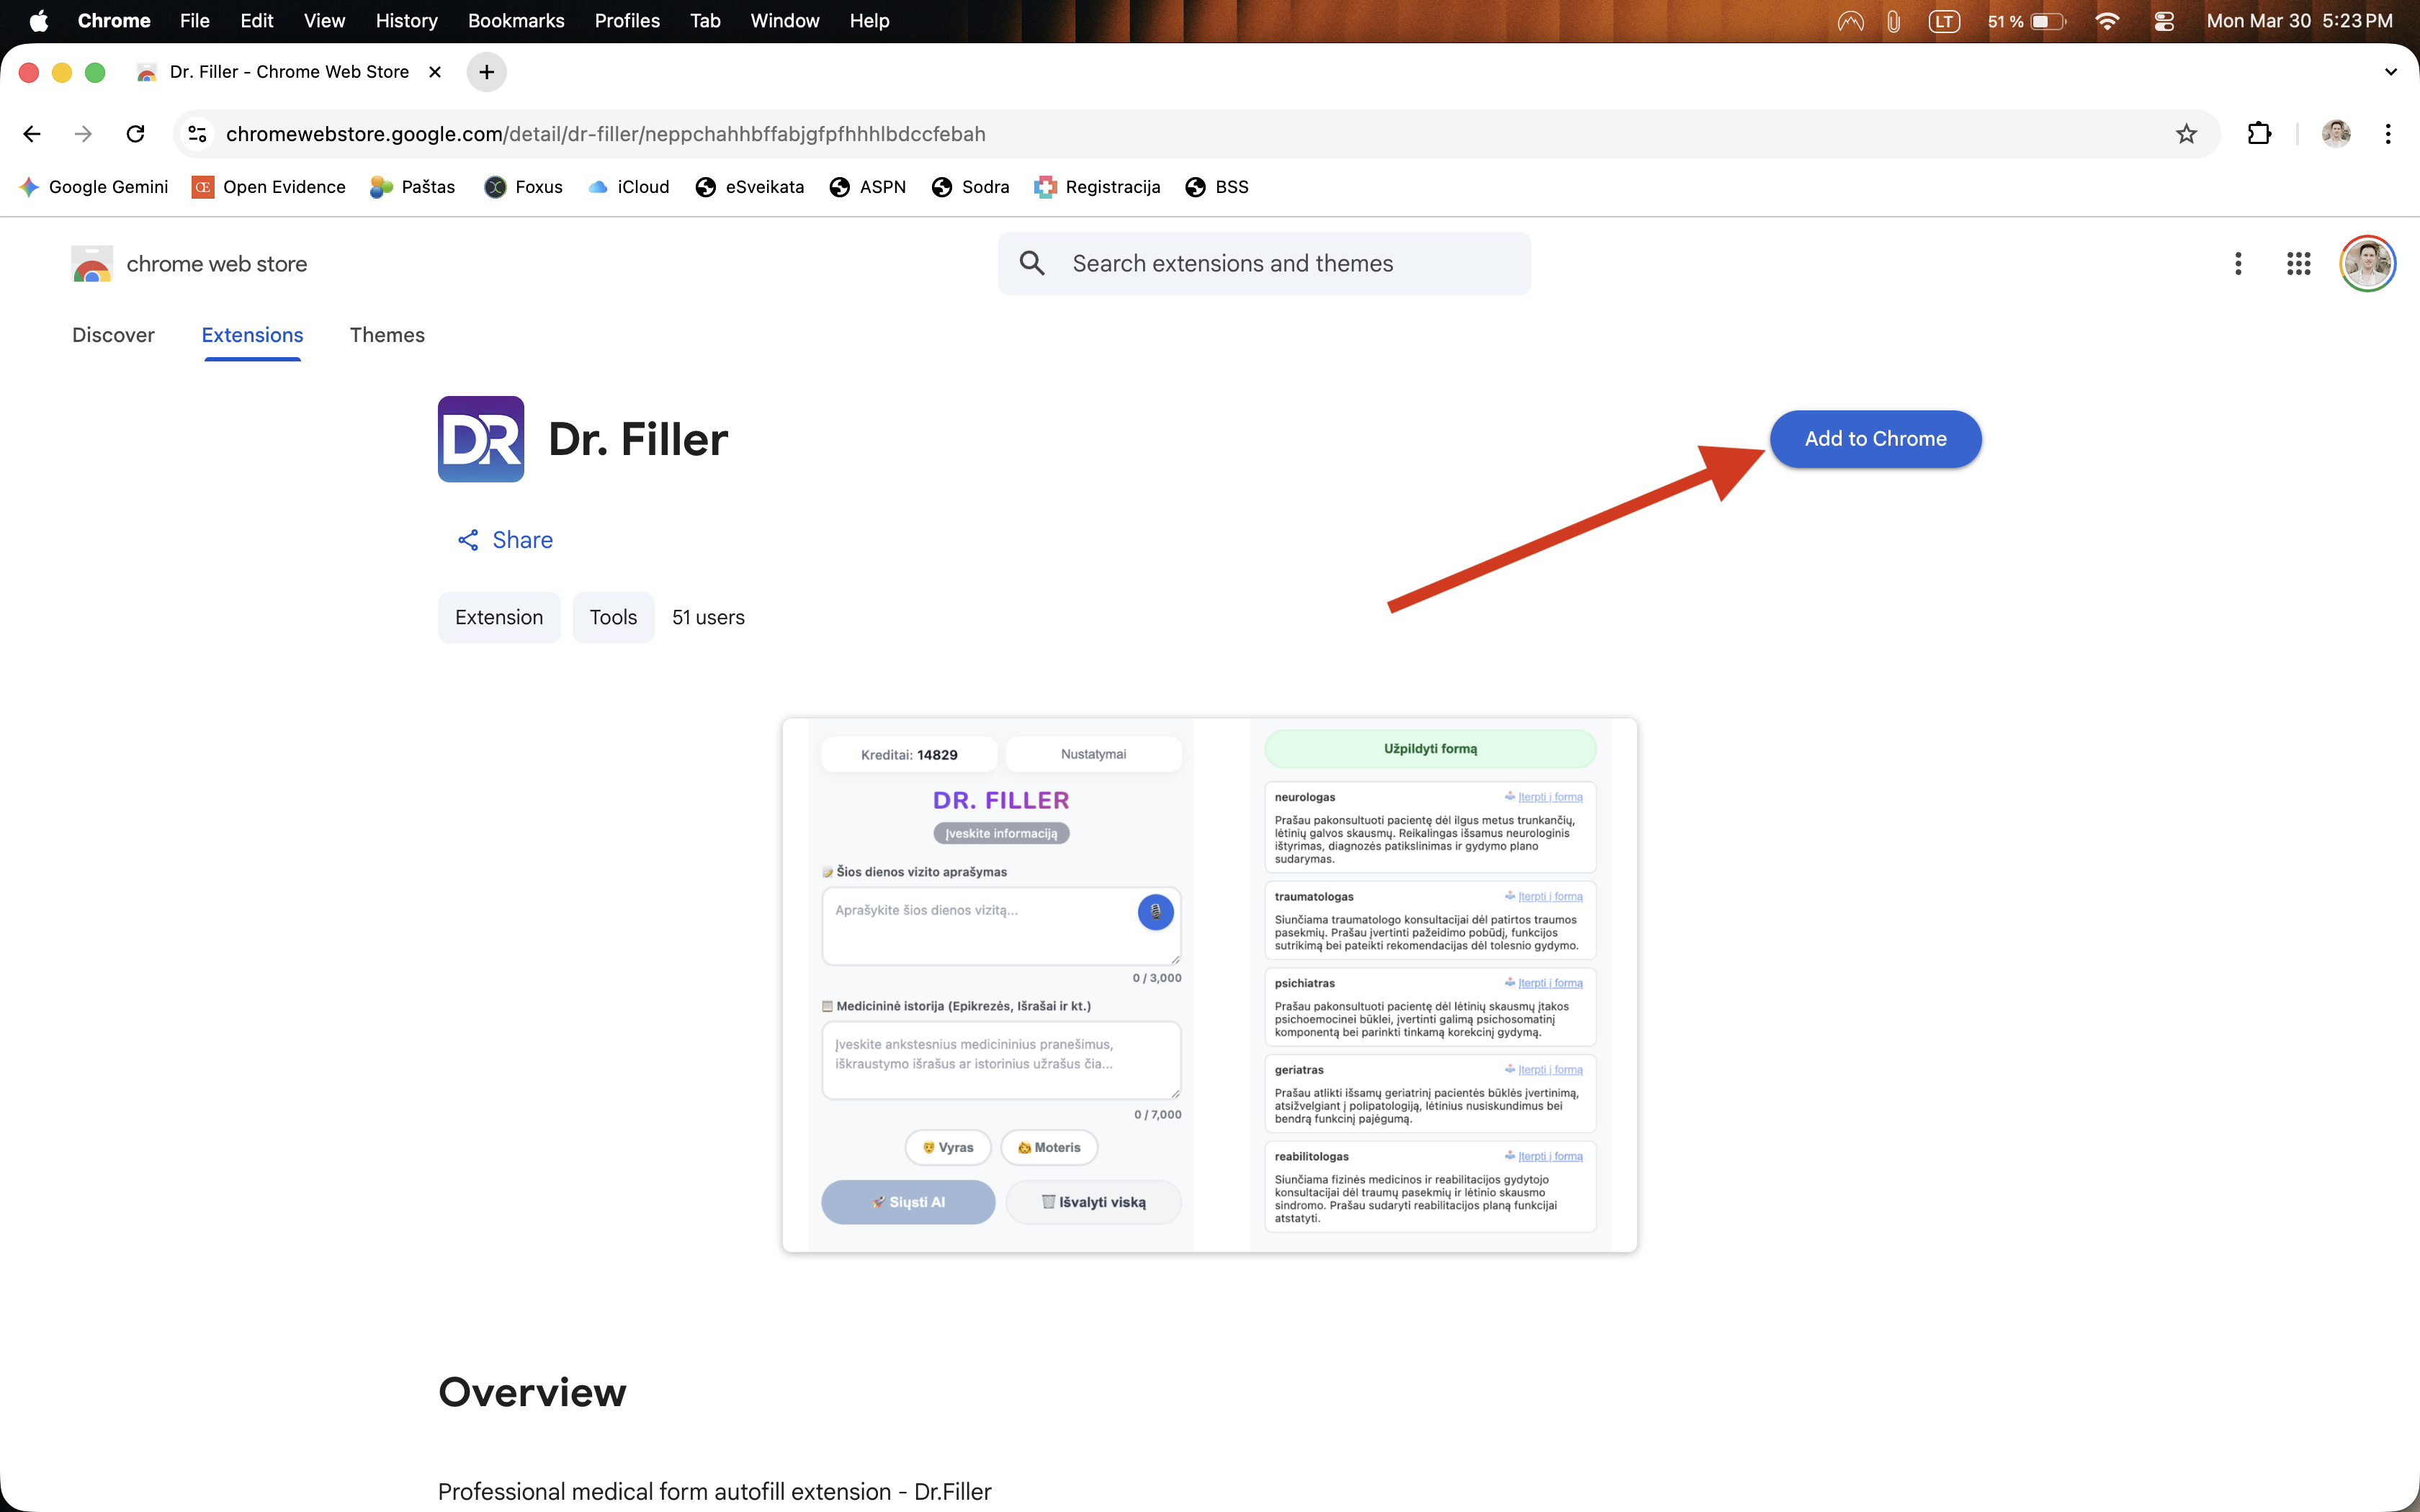Click the Share icon under Dr. Filler
Image resolution: width=2420 pixels, height=1512 pixels.
click(x=467, y=540)
